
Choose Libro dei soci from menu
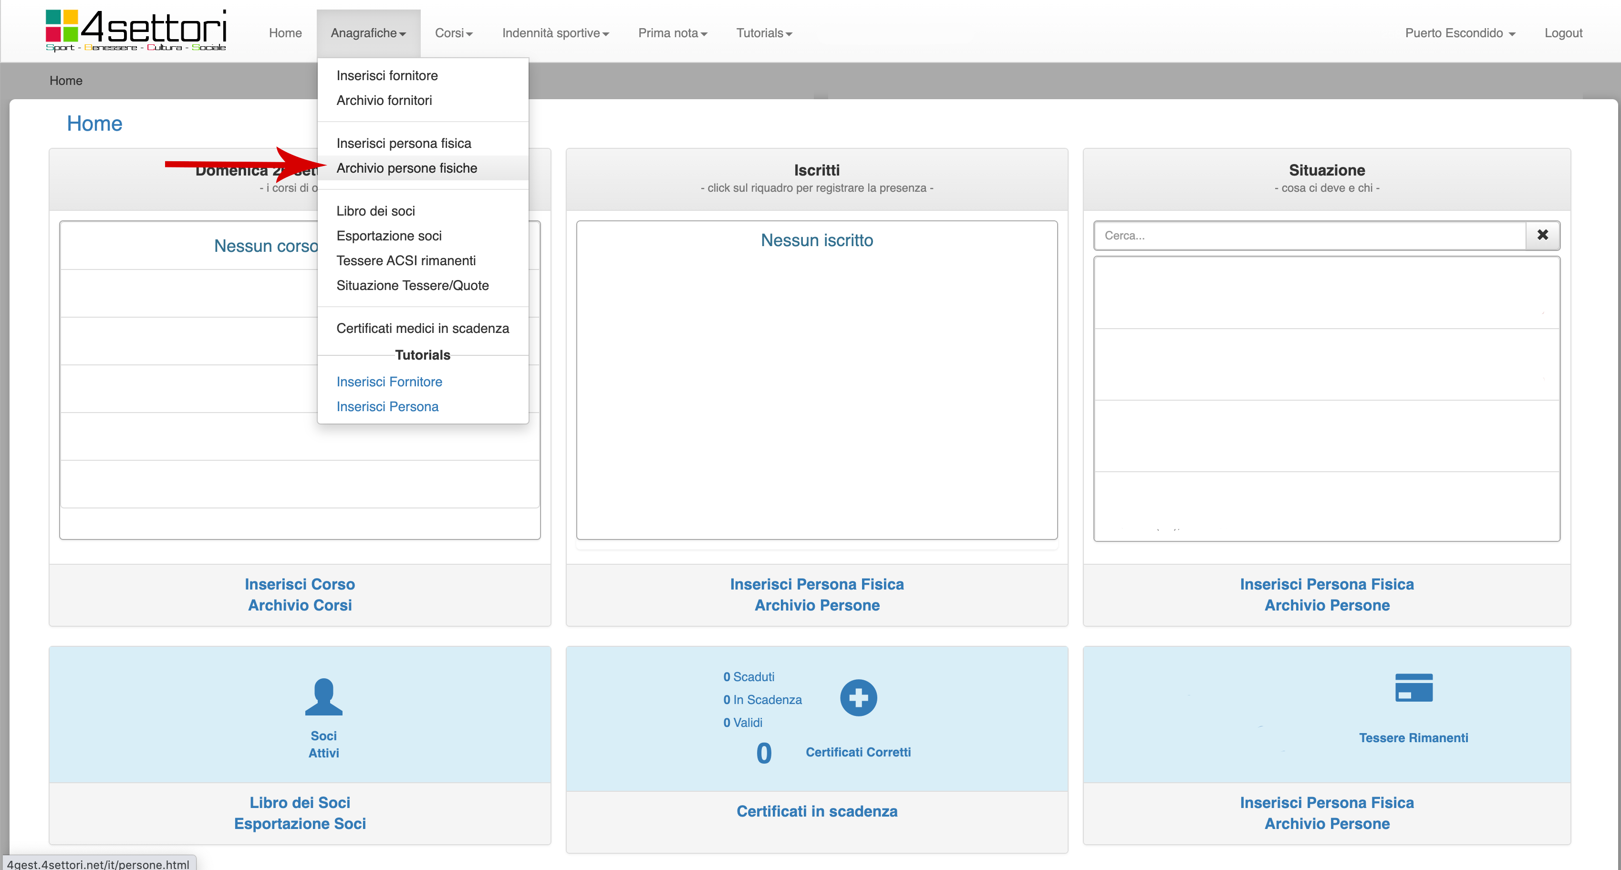pos(376,211)
